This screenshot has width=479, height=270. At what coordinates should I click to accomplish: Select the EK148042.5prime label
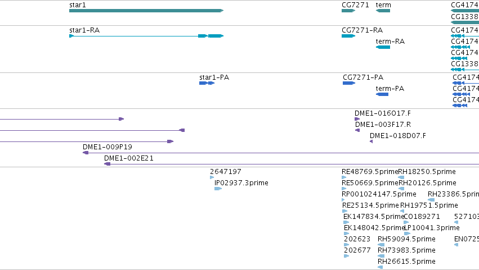(x=374, y=228)
